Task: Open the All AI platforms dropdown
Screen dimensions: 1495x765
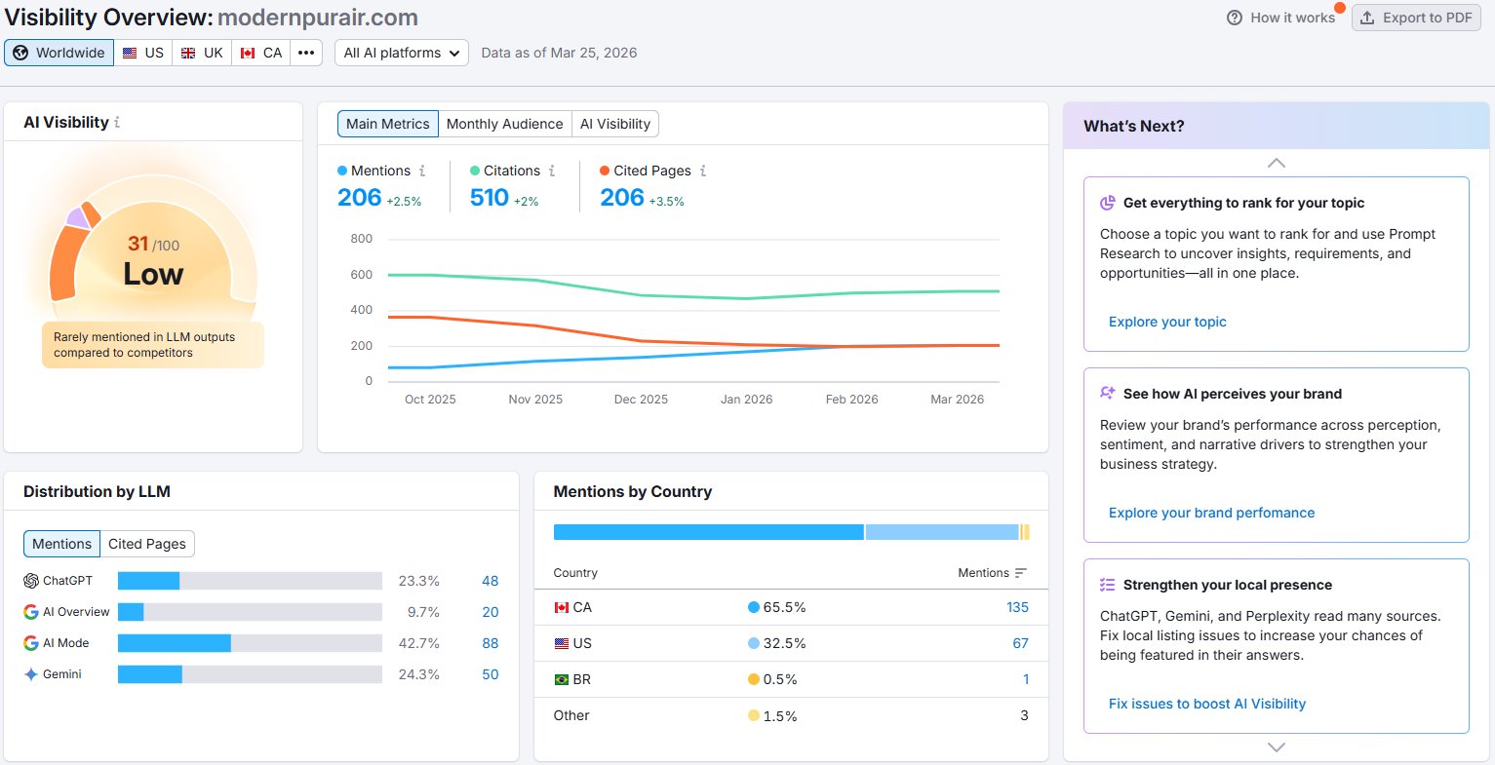Action: point(402,53)
